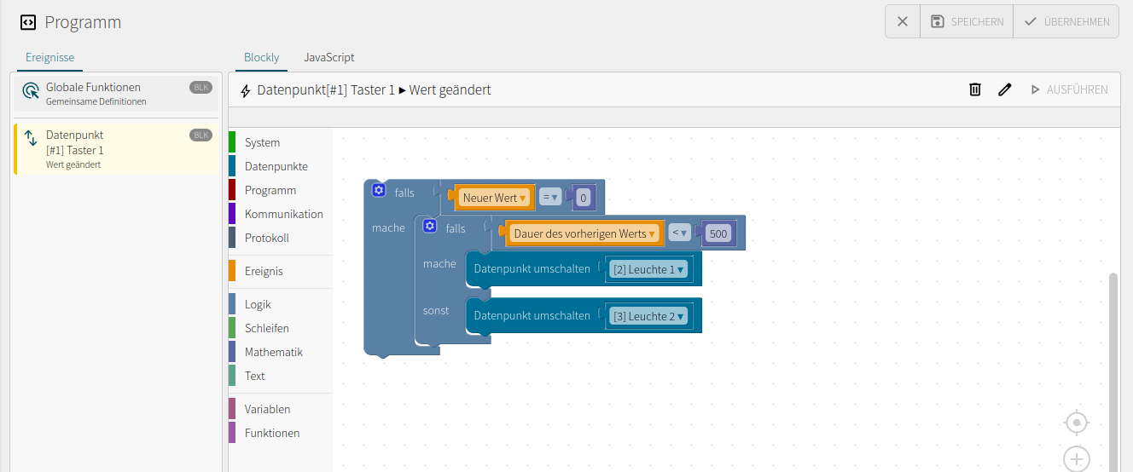This screenshot has width=1133, height=472.
Task: Open the Neuer Wert dropdown
Action: tap(495, 198)
